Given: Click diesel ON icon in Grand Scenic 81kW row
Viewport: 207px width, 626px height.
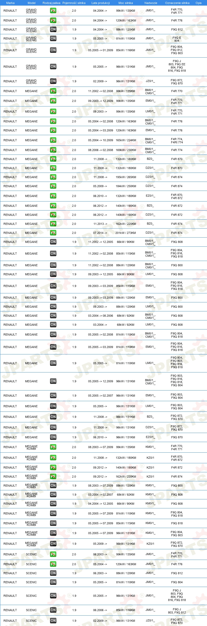Looking at the screenshot, I should 53,38.
